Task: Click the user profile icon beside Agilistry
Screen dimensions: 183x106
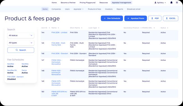Action: tap(155, 3)
